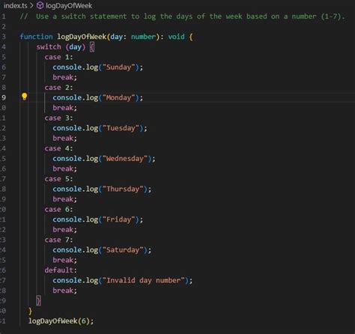Click the "case 5:" label
355x334 pixels.
(58, 179)
